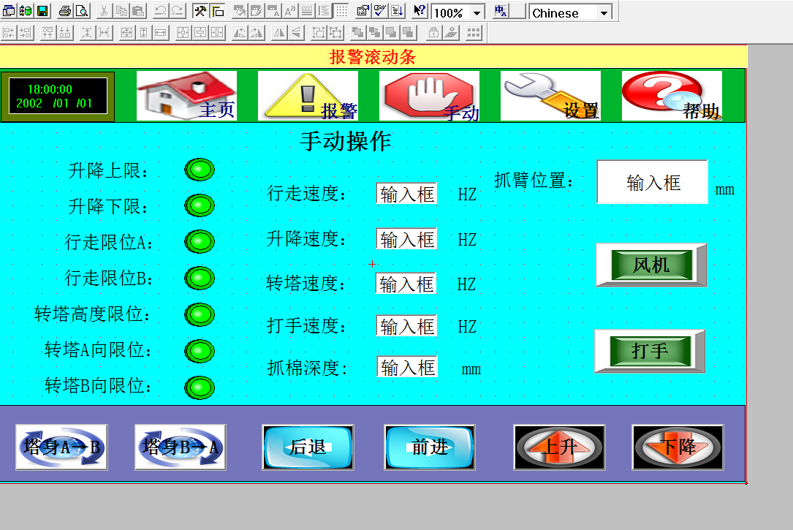
Task: Click the hammer tools icon
Action: tap(200, 12)
